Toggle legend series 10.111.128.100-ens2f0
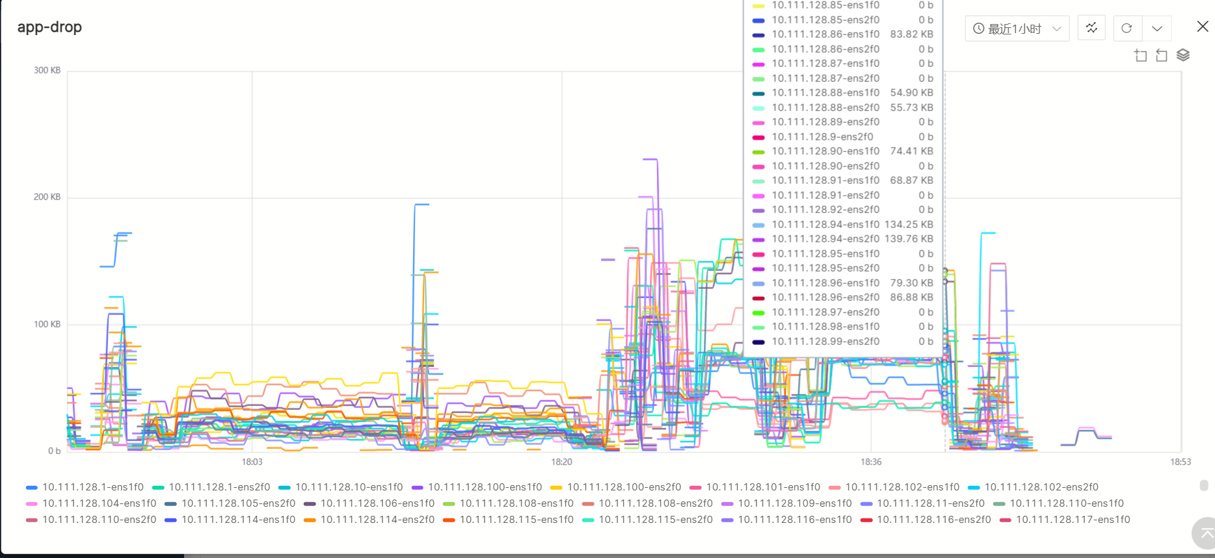 pyautogui.click(x=624, y=487)
